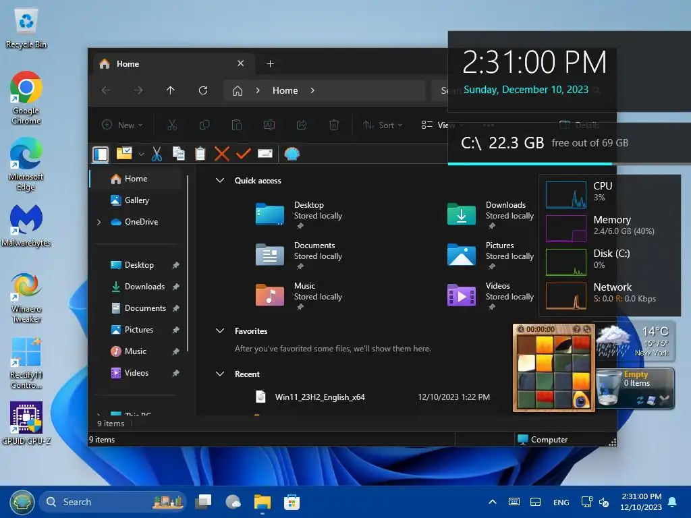Select Home in navigation pane
691x518 pixels.
136,178
